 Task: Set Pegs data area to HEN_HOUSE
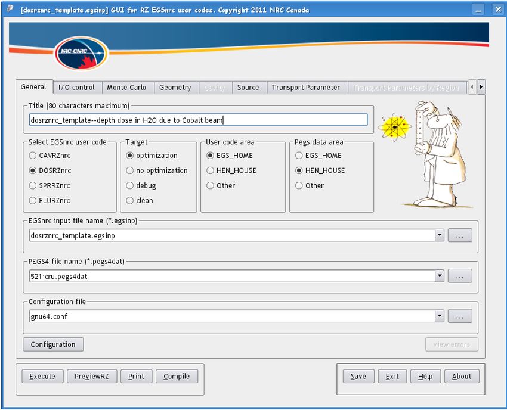(x=320, y=170)
